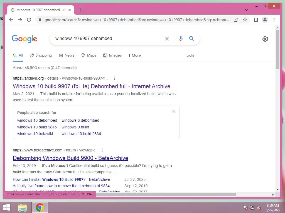The width and height of the screenshot is (285, 213).
Task: Go back to the previous page
Action: click(x=11, y=20)
